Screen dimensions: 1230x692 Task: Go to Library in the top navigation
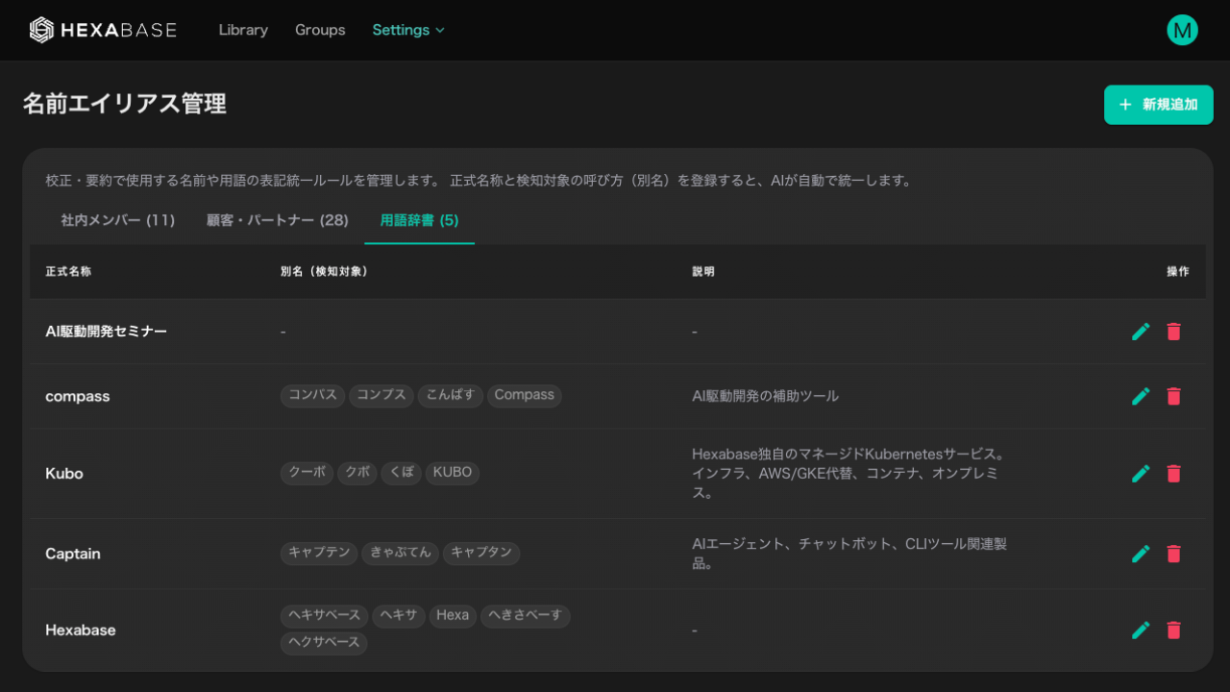pos(243,30)
